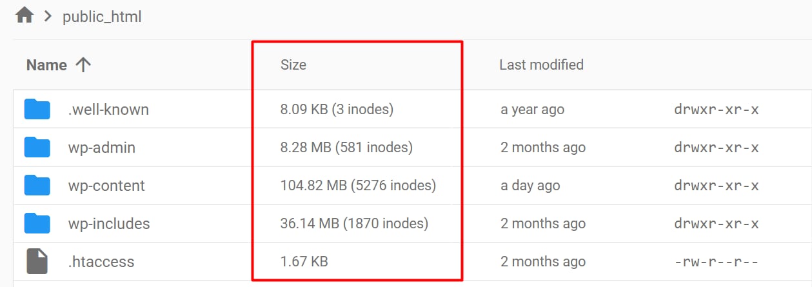
Task: Open public_html in the breadcrumb
Action: [x=102, y=17]
